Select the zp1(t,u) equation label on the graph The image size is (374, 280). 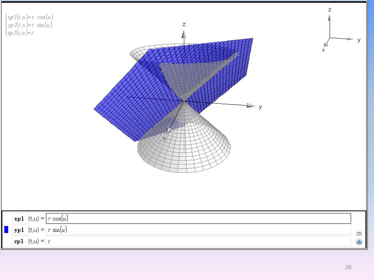[20, 33]
